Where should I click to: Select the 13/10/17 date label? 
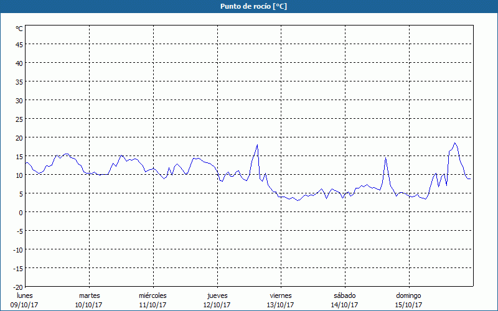click(x=280, y=305)
